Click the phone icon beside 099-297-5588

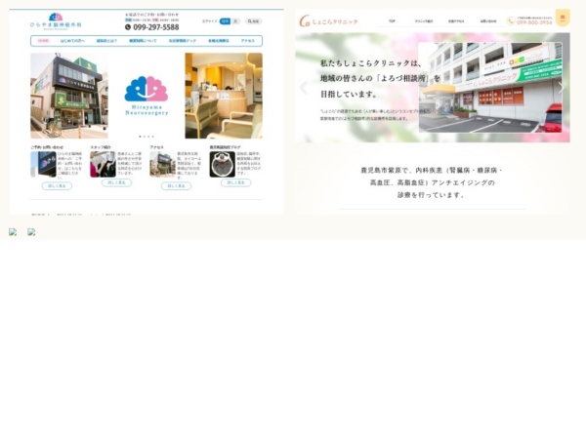(x=128, y=27)
